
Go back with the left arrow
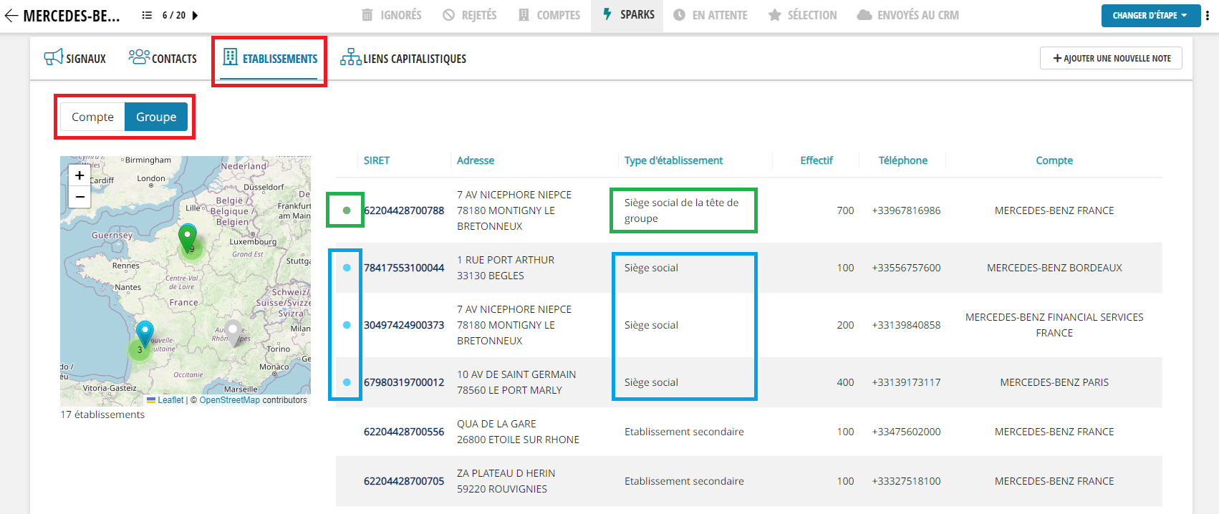[11, 15]
